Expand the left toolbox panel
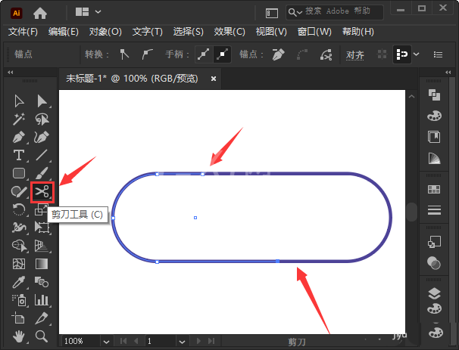The width and height of the screenshot is (459, 350). click(11, 72)
